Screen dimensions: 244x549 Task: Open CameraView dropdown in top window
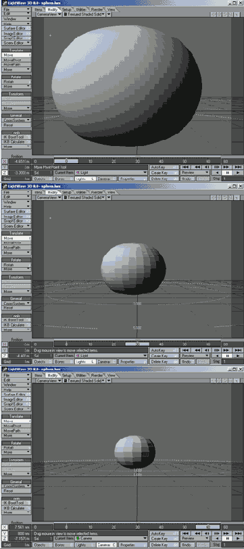(x=49, y=14)
